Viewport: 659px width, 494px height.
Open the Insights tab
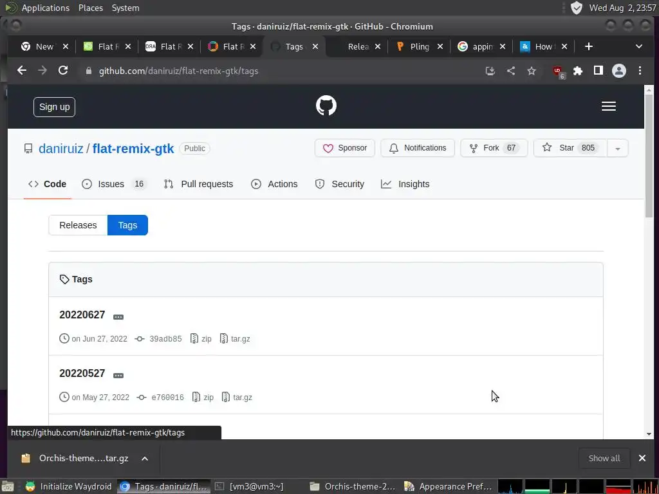coord(405,184)
